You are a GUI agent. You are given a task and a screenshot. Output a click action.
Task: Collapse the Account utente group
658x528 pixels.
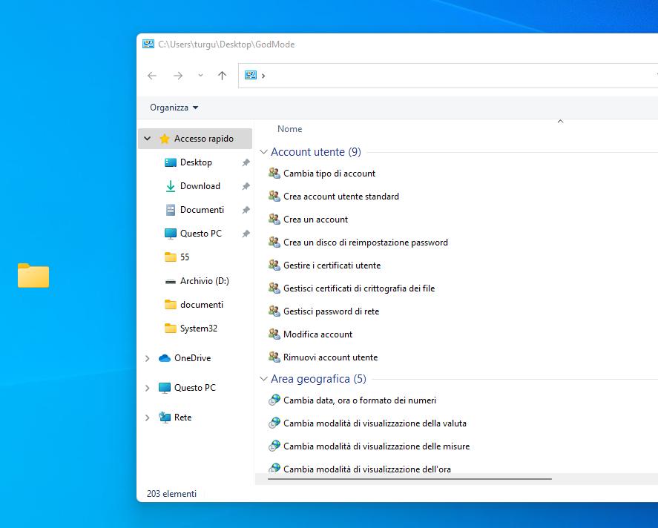(x=263, y=152)
